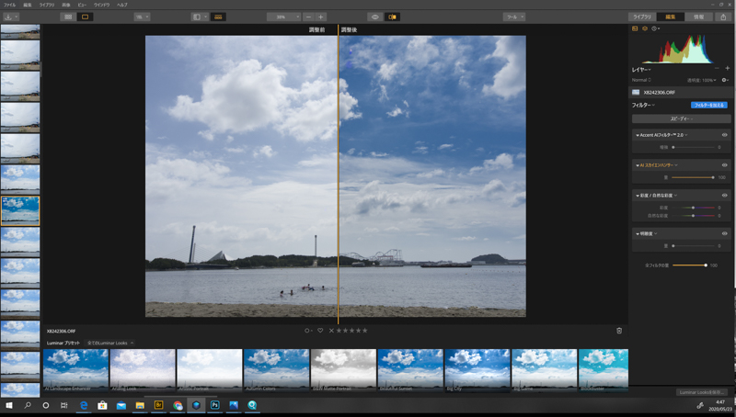736x417 pixels.
Task: Open Photoshop from the Windows taskbar
Action: click(x=214, y=405)
